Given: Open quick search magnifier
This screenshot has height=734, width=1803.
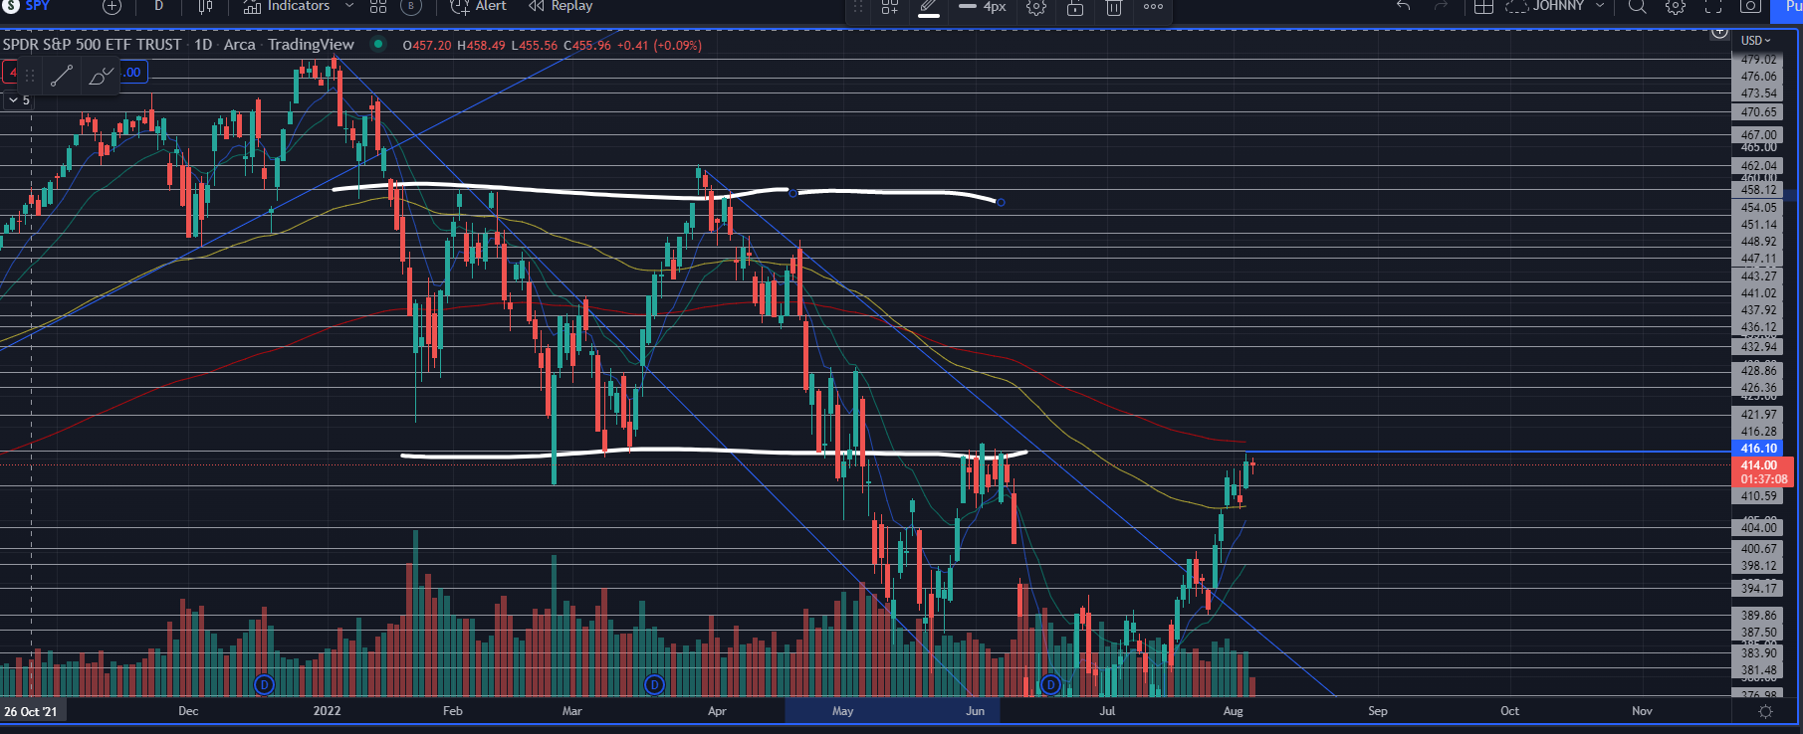Looking at the screenshot, I should [1637, 6].
